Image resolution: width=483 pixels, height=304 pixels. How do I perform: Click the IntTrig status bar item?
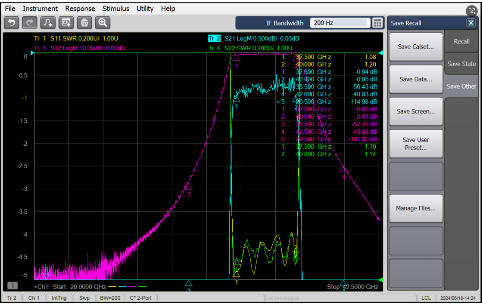click(x=59, y=298)
